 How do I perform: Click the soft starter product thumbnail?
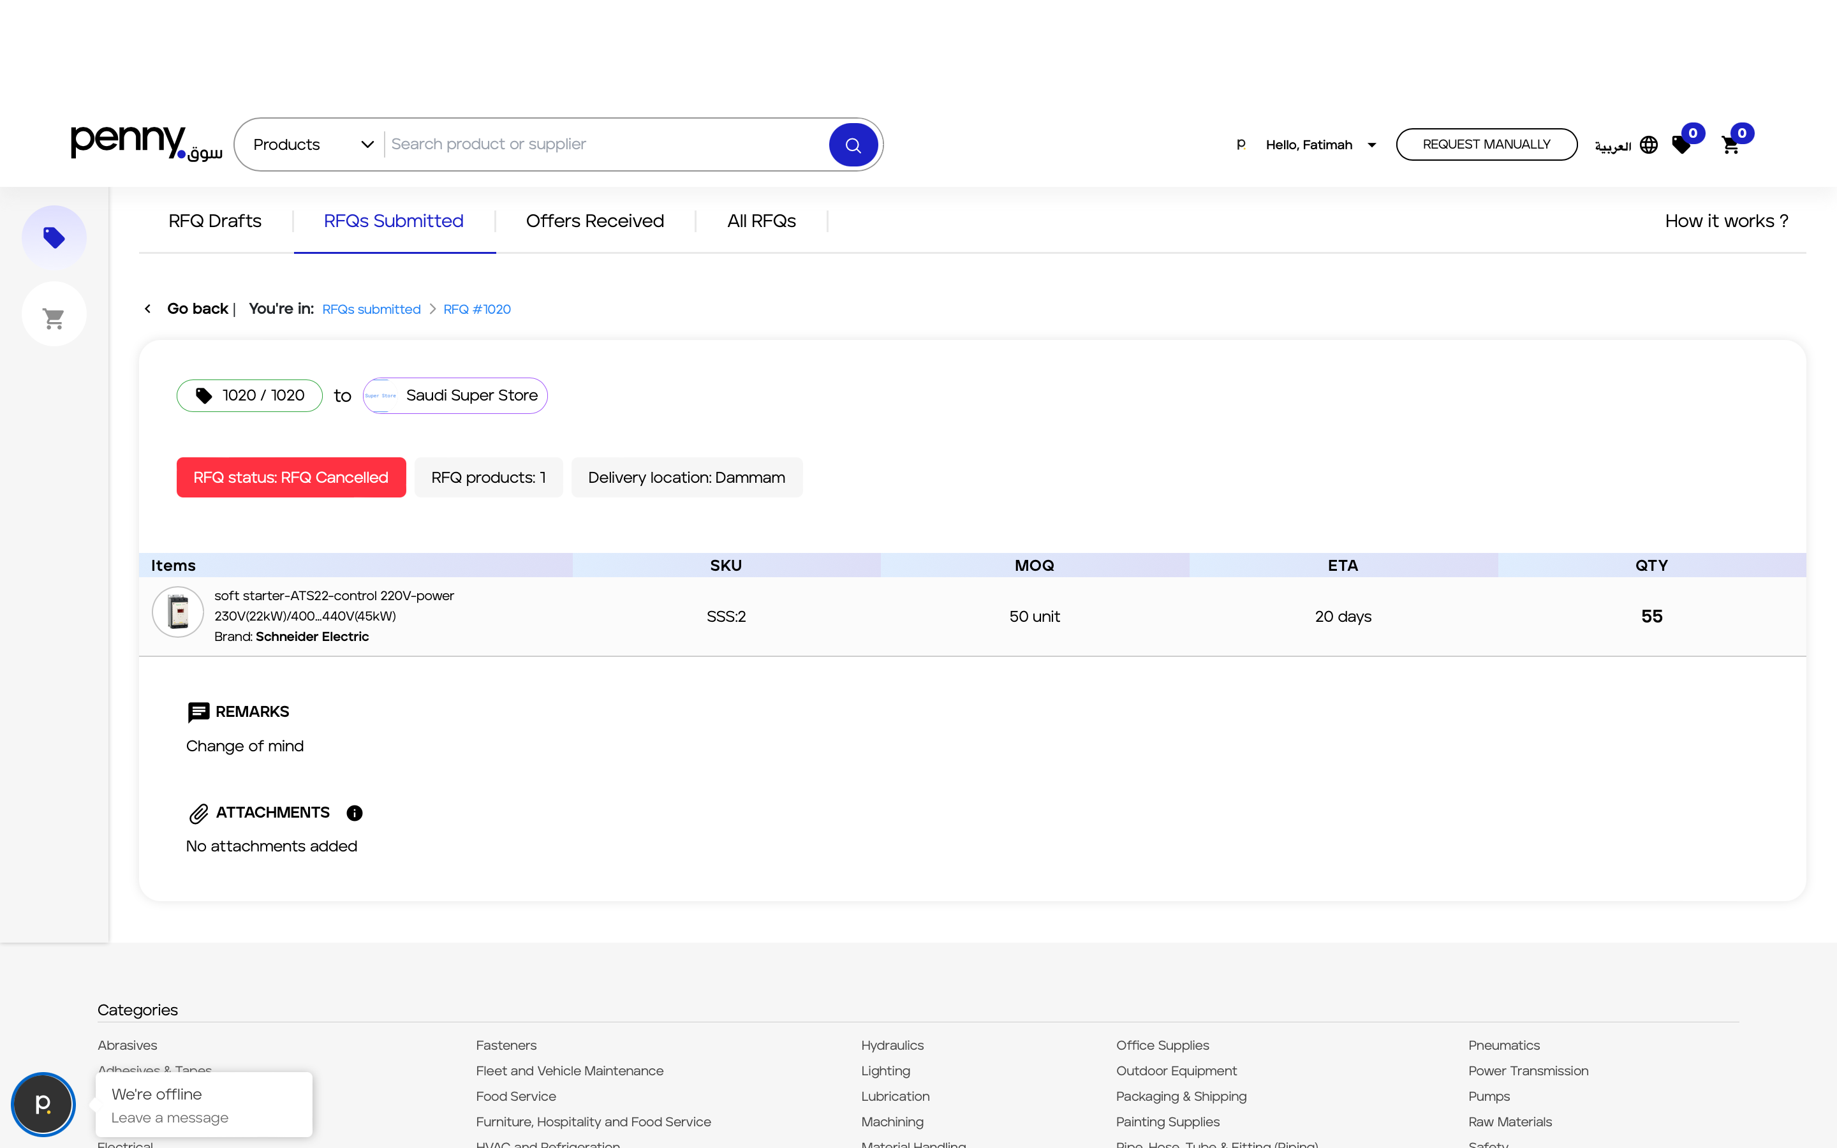(x=177, y=612)
